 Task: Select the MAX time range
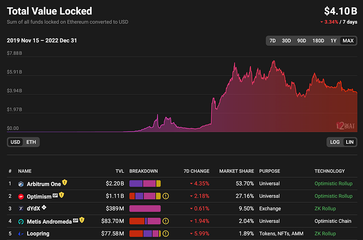(x=348, y=41)
